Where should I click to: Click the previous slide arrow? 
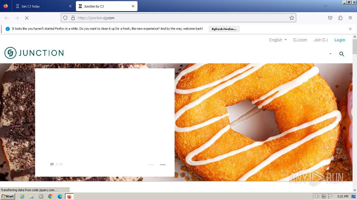click(151, 165)
